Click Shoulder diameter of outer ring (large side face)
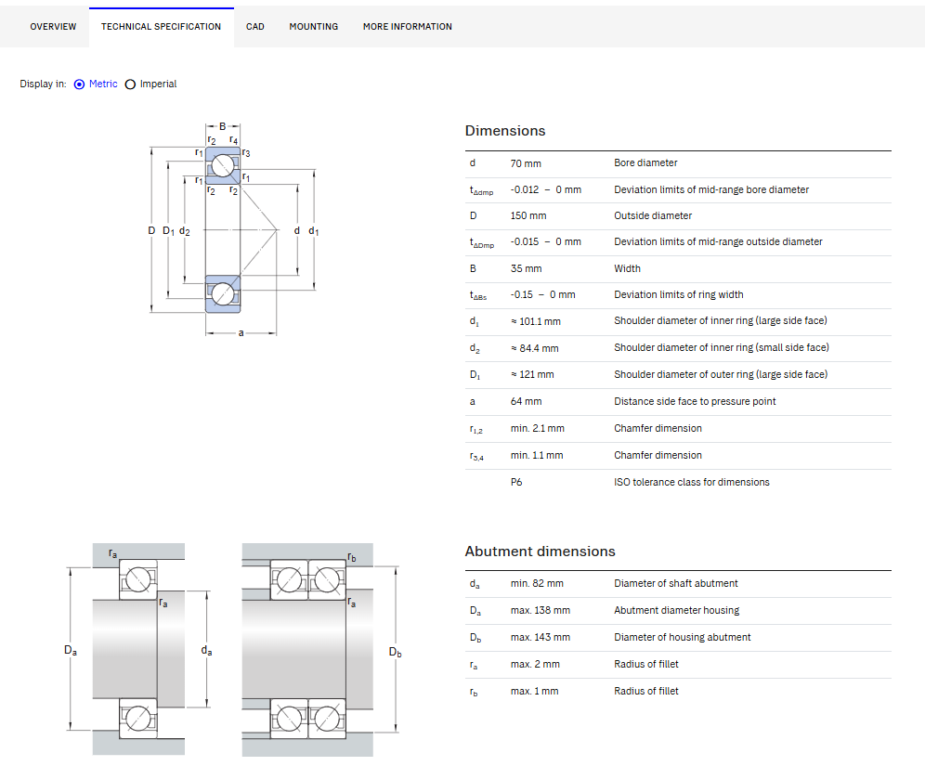Screen dimensions: 925x766 click(721, 374)
